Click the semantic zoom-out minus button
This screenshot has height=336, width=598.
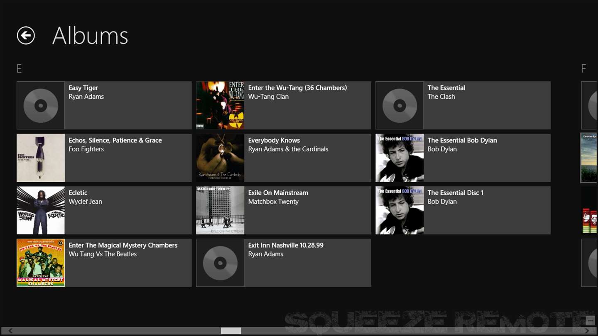pos(590,320)
